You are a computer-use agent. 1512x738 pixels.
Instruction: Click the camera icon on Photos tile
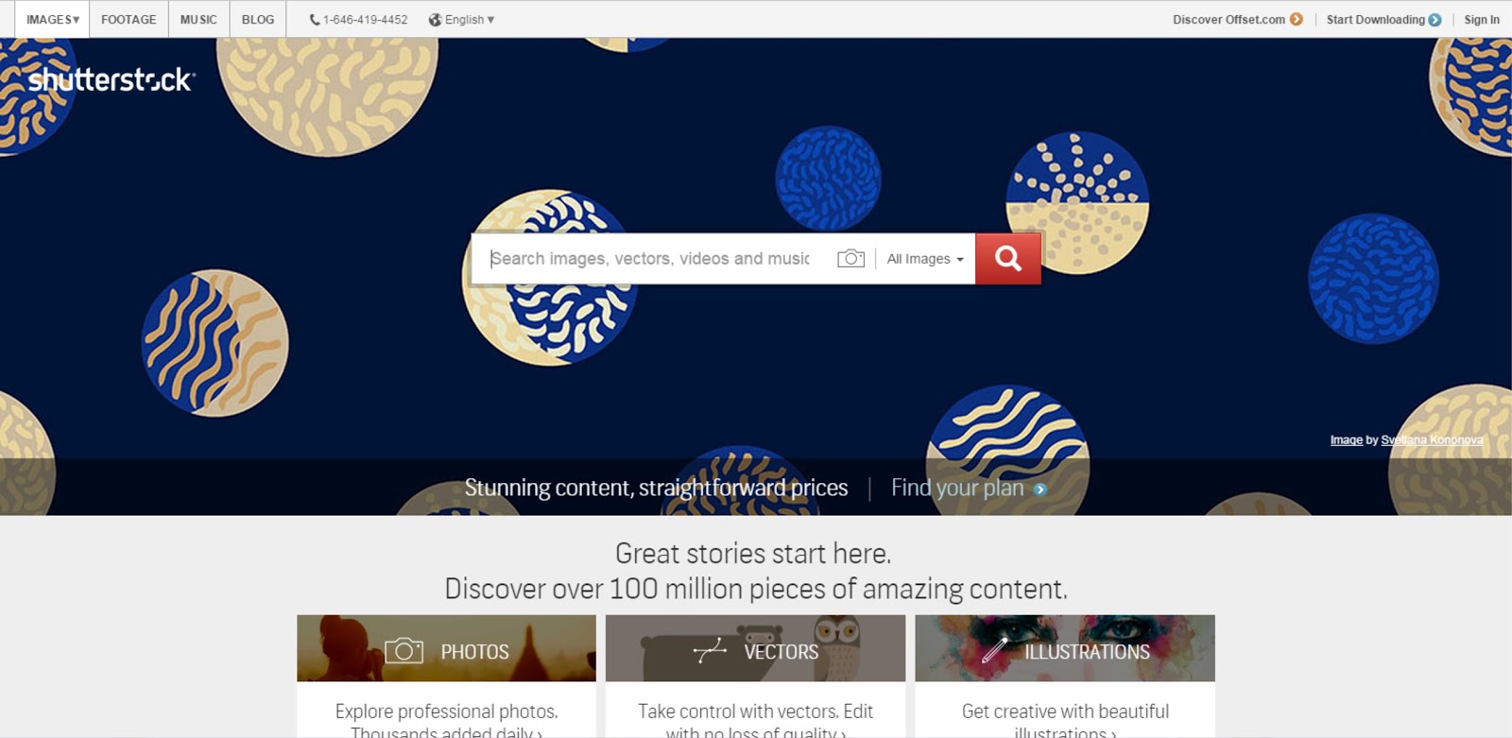coord(404,650)
